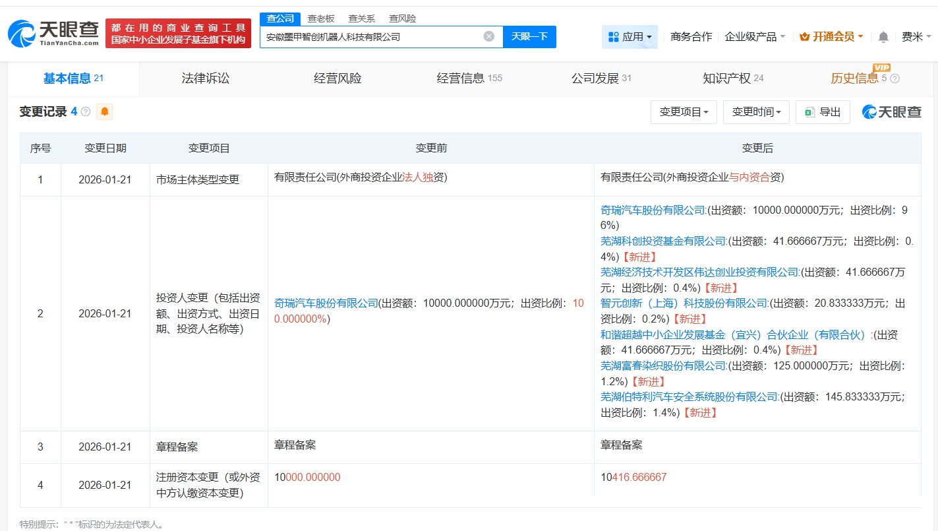Clear the search box with X icon
938x531 pixels.
(x=488, y=37)
